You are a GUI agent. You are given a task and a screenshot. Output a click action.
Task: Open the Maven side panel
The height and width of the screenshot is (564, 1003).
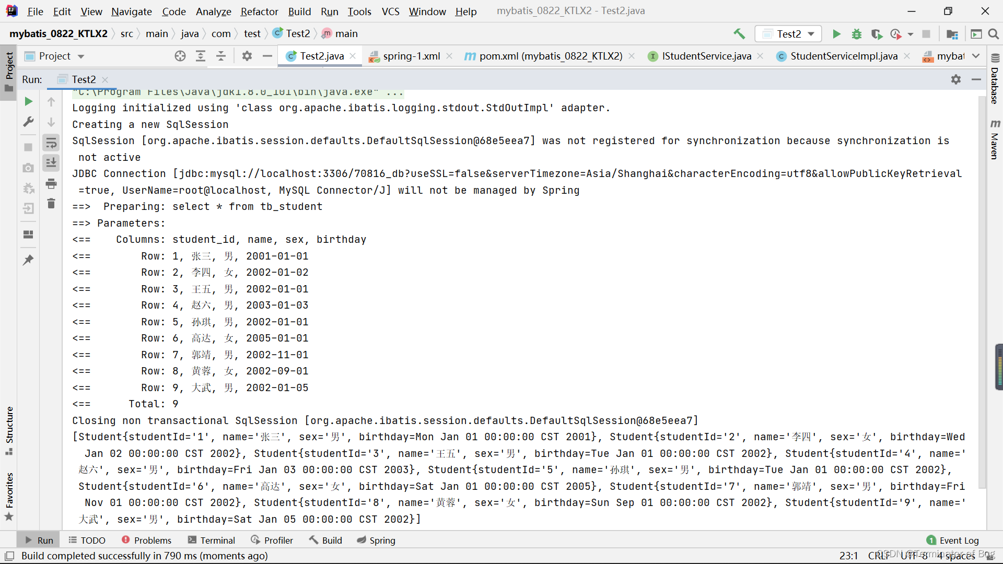click(995, 139)
